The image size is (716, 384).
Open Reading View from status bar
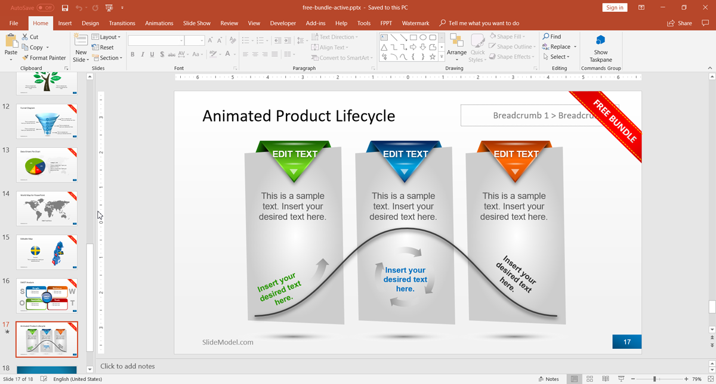click(605, 379)
